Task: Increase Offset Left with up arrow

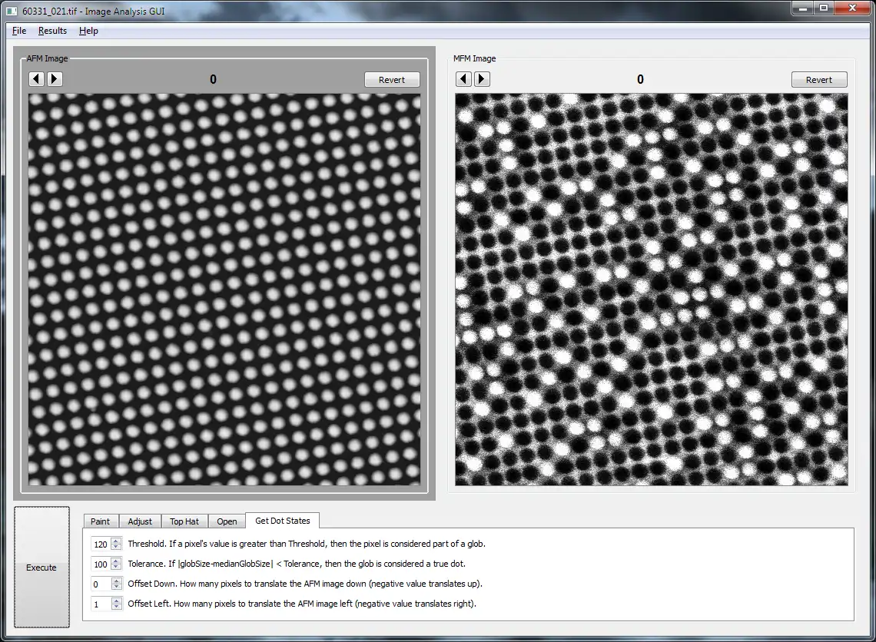Action: click(116, 601)
